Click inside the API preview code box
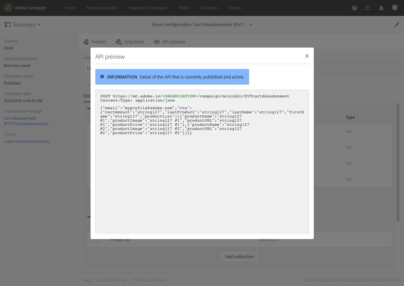Image resolution: width=404 pixels, height=286 pixels. click(x=202, y=162)
